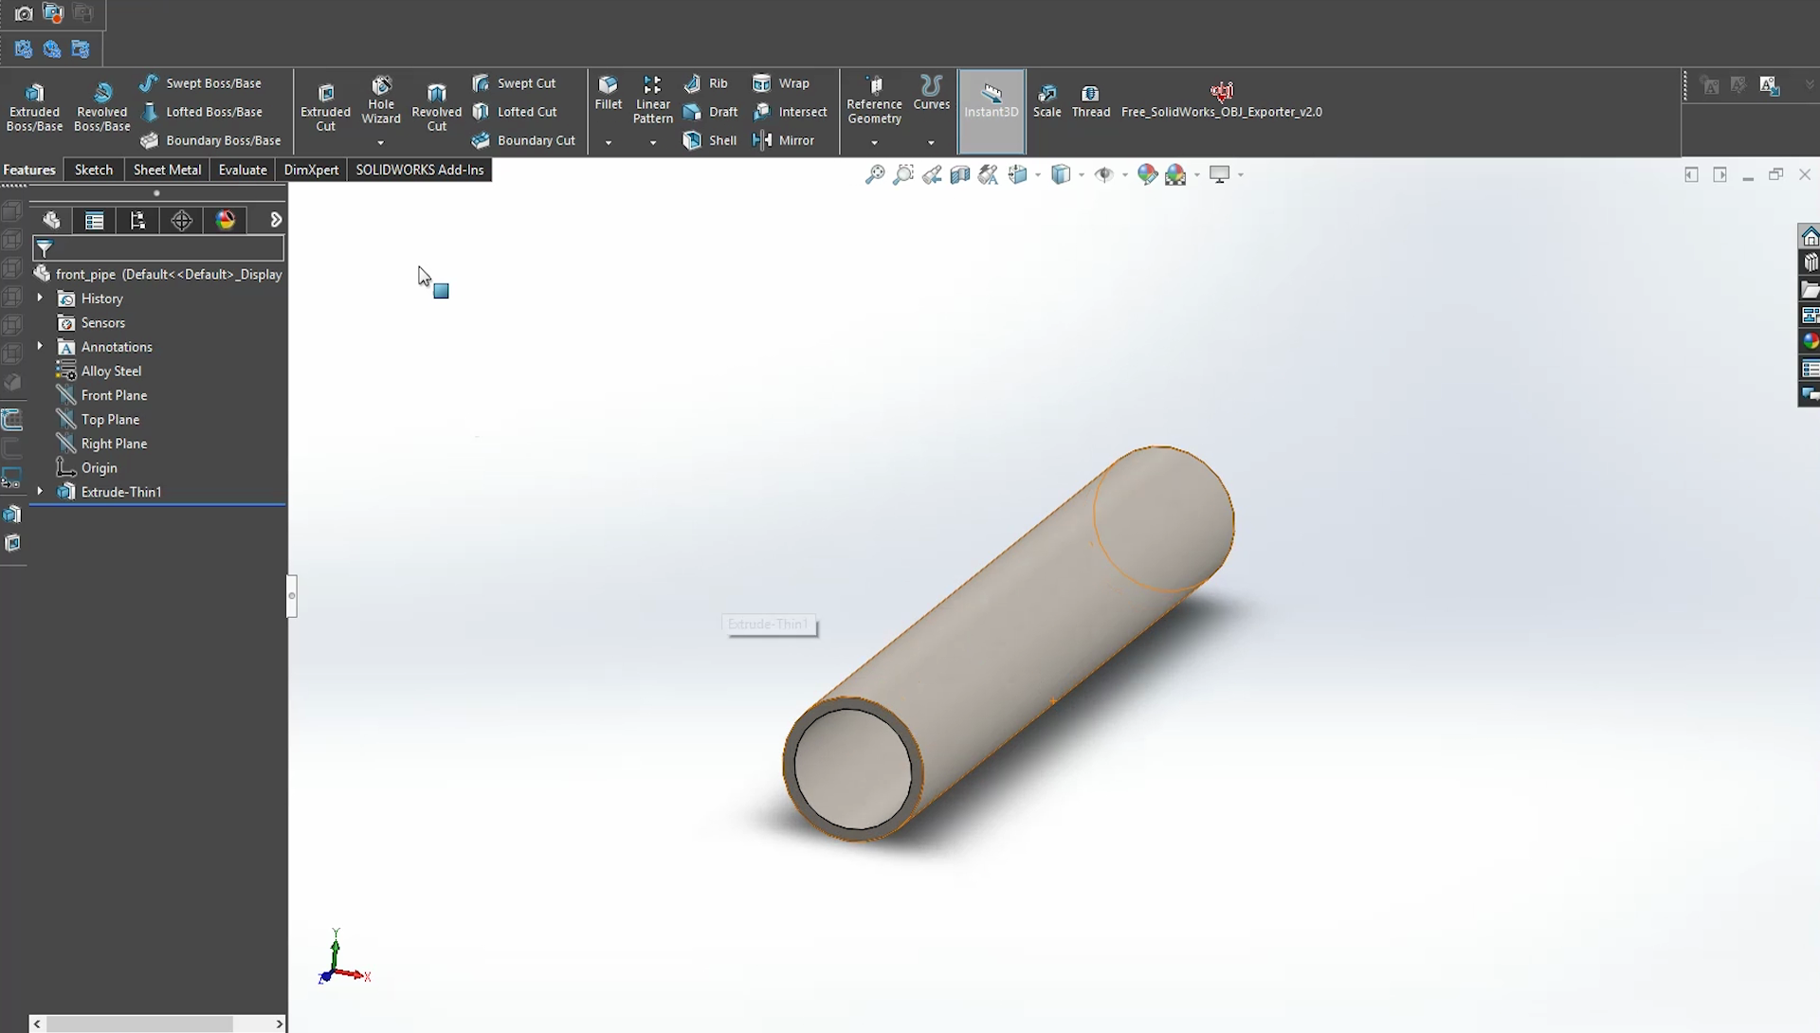Select Lofted Cut feature

coord(515,112)
